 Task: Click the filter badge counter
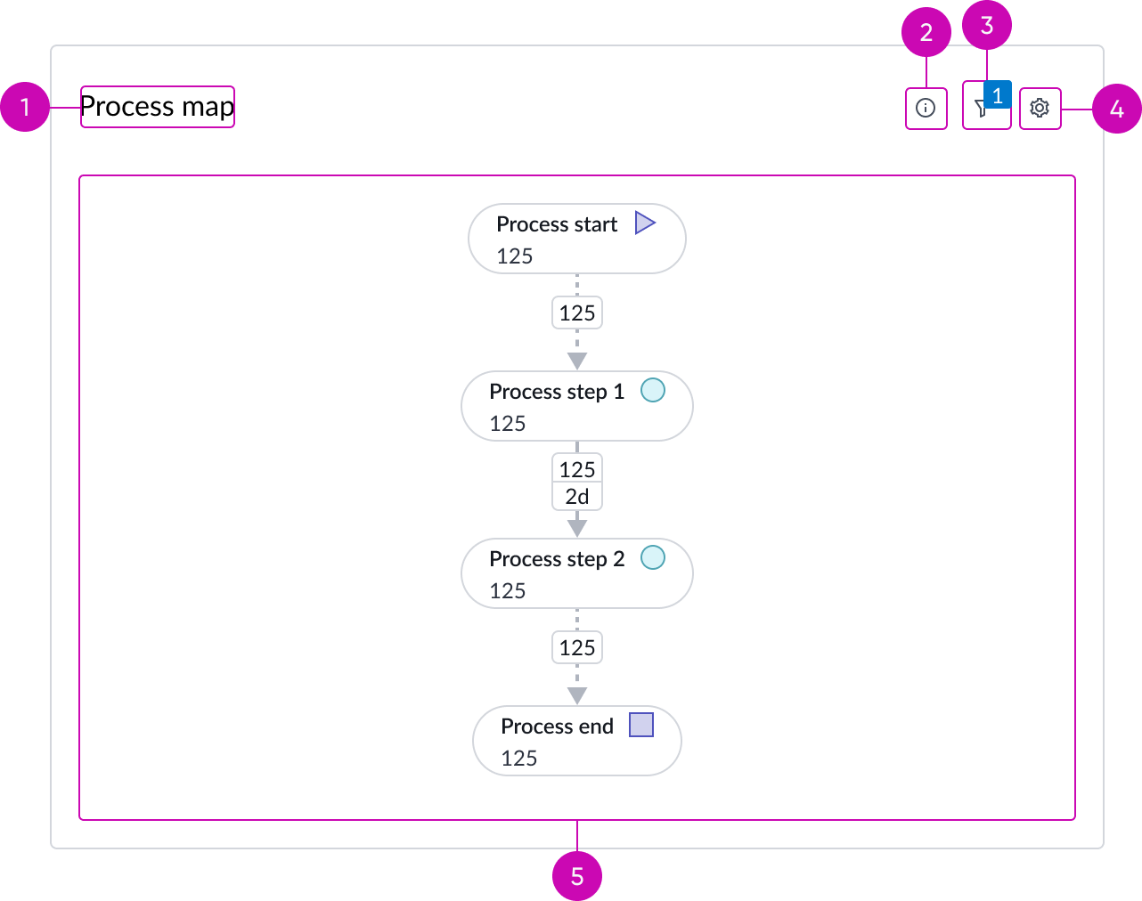[998, 93]
